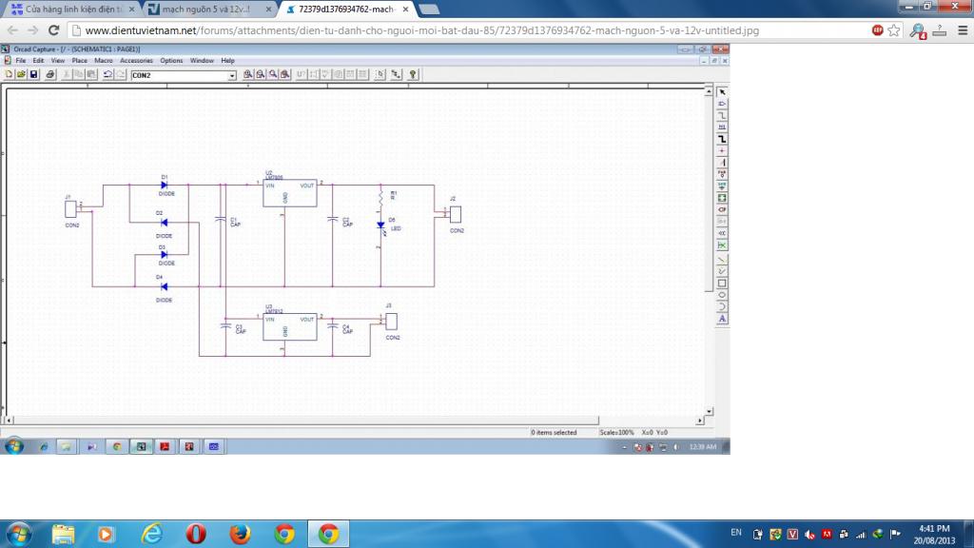
Task: Click the red Adblock extension icon
Action: pyautogui.click(x=878, y=29)
